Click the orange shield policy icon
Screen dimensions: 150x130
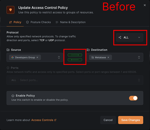[x=10, y=10]
